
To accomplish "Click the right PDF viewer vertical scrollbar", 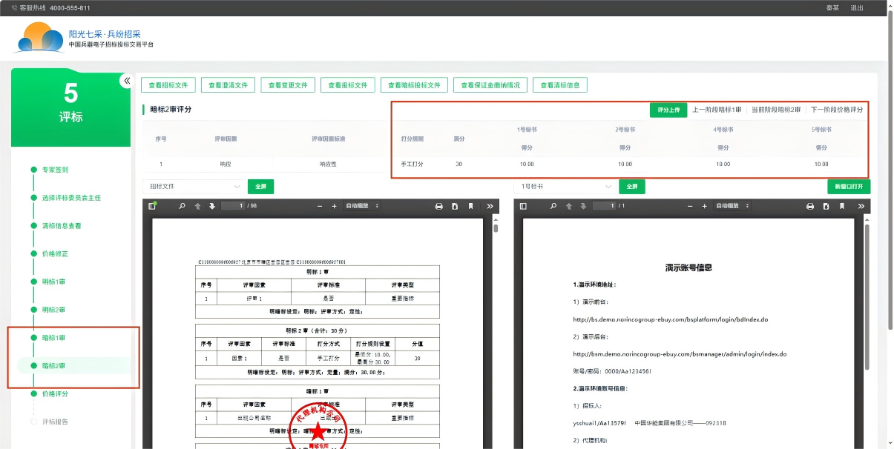I will pyautogui.click(x=867, y=296).
